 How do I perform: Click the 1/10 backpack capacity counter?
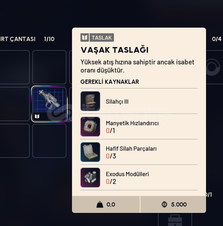[x=49, y=39]
